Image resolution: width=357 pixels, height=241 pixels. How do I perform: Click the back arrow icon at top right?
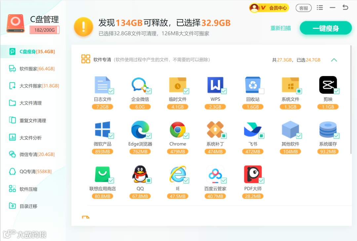pyautogui.click(x=345, y=8)
